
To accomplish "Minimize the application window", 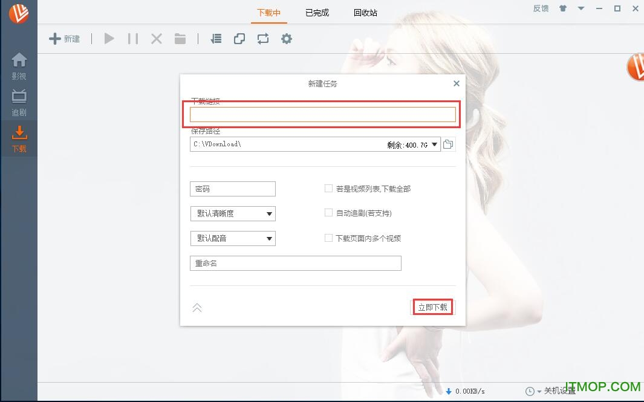I will click(x=599, y=8).
